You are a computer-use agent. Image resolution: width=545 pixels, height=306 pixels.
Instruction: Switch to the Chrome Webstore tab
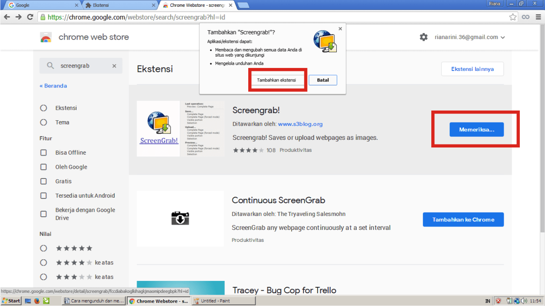pyautogui.click(x=197, y=6)
